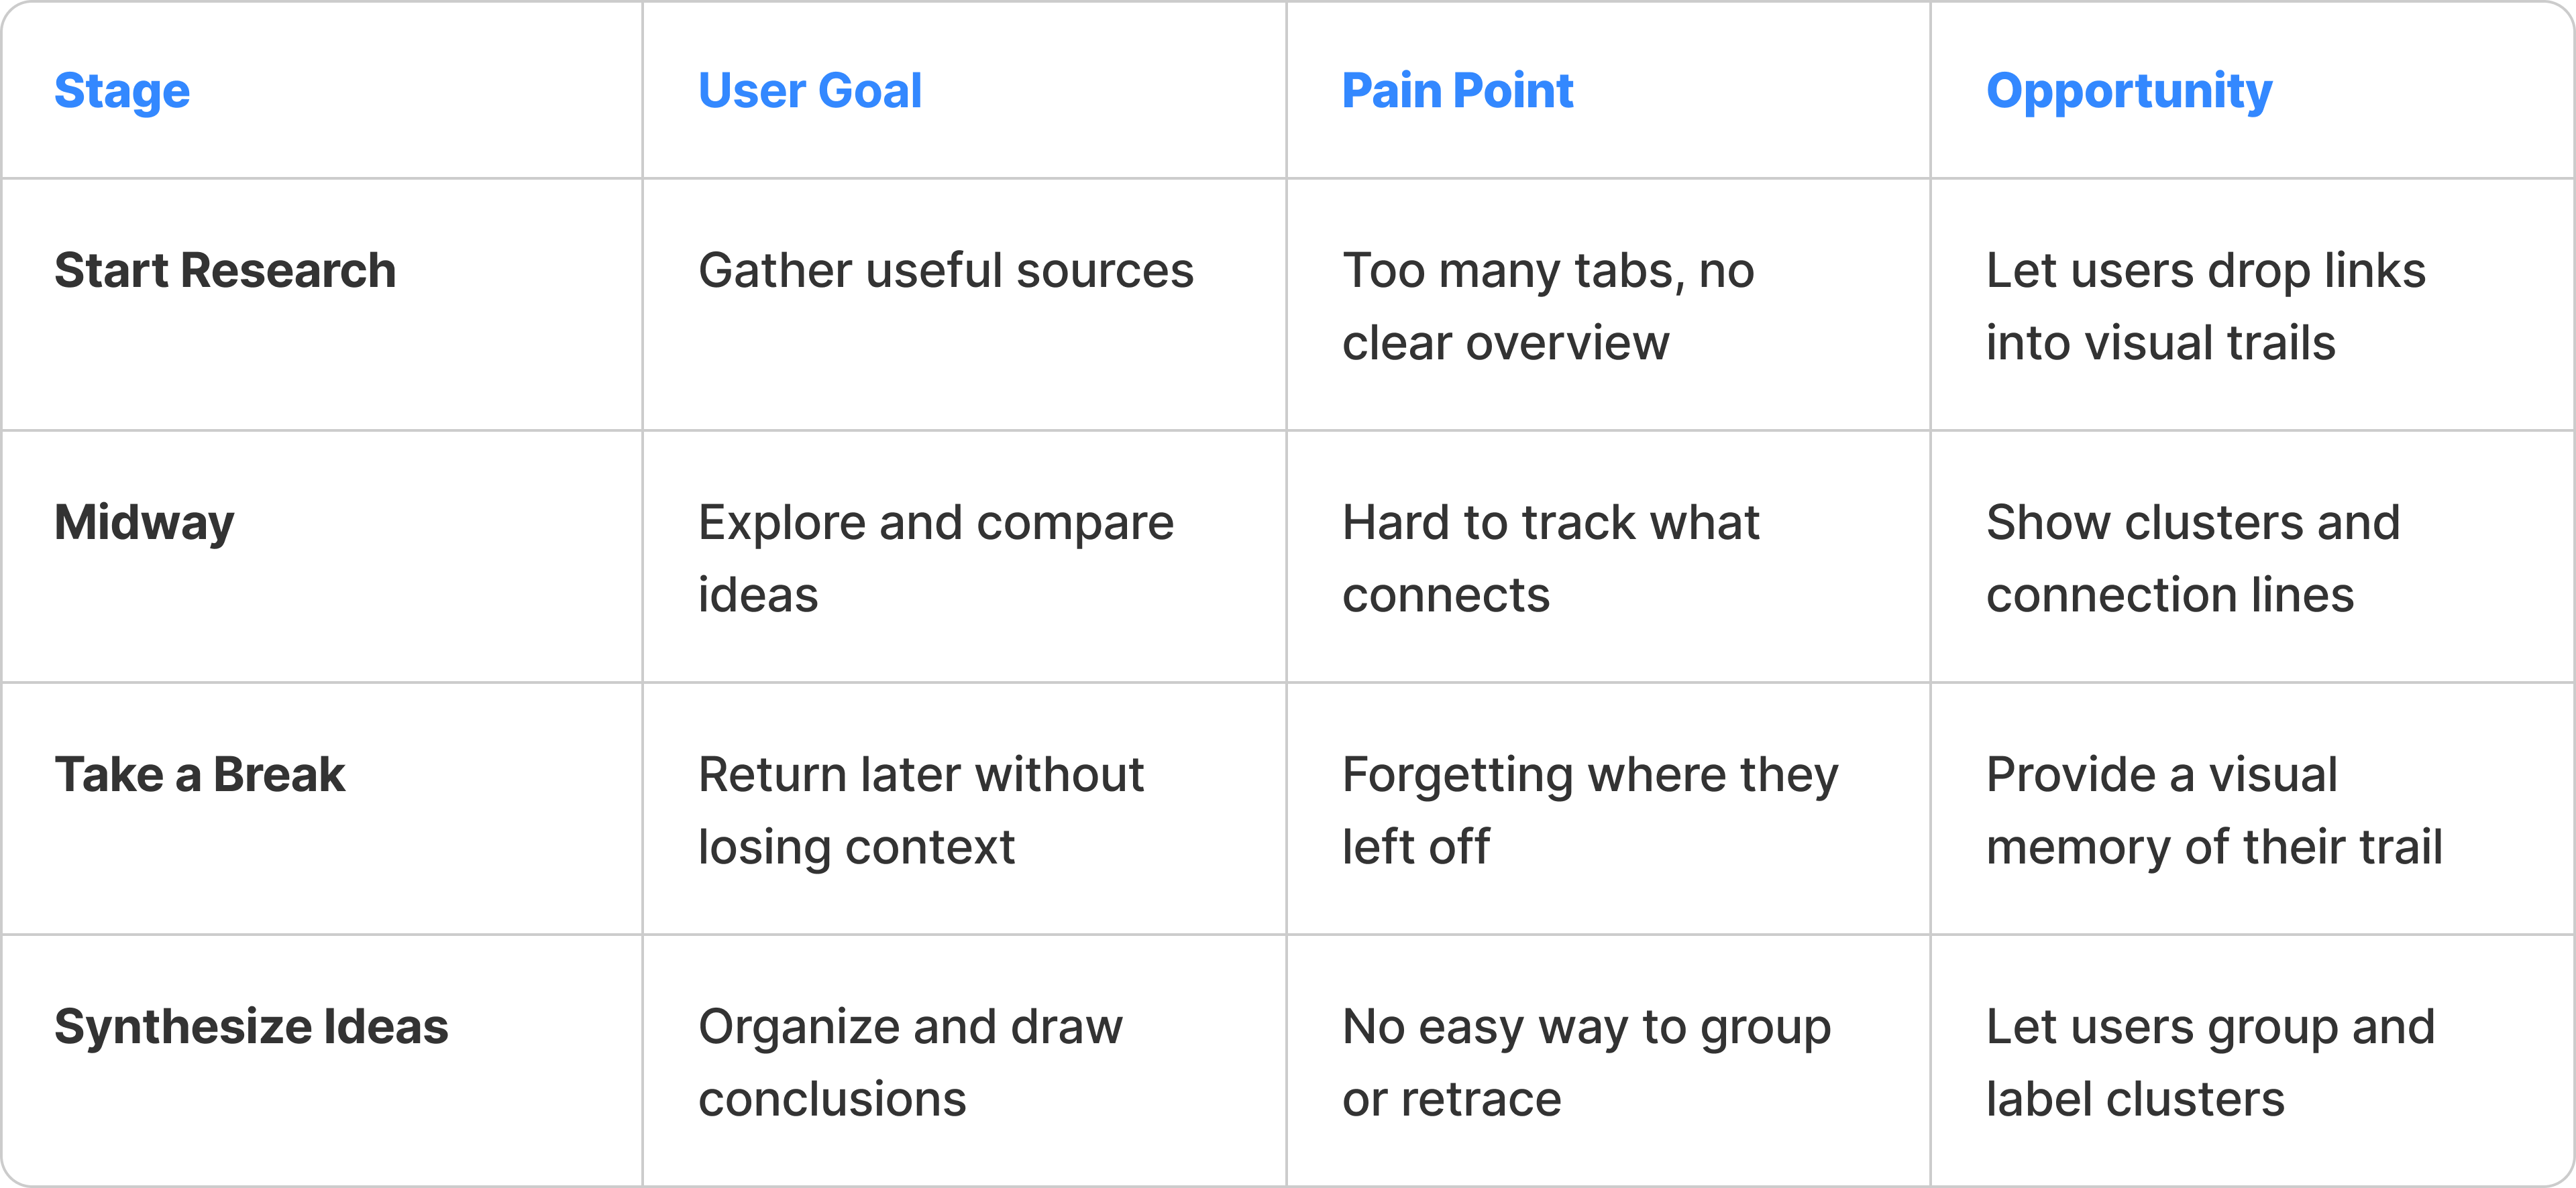Viewport: 2576px width, 1188px height.
Task: Select the Take a Break stage cell
Action: click(x=199, y=775)
